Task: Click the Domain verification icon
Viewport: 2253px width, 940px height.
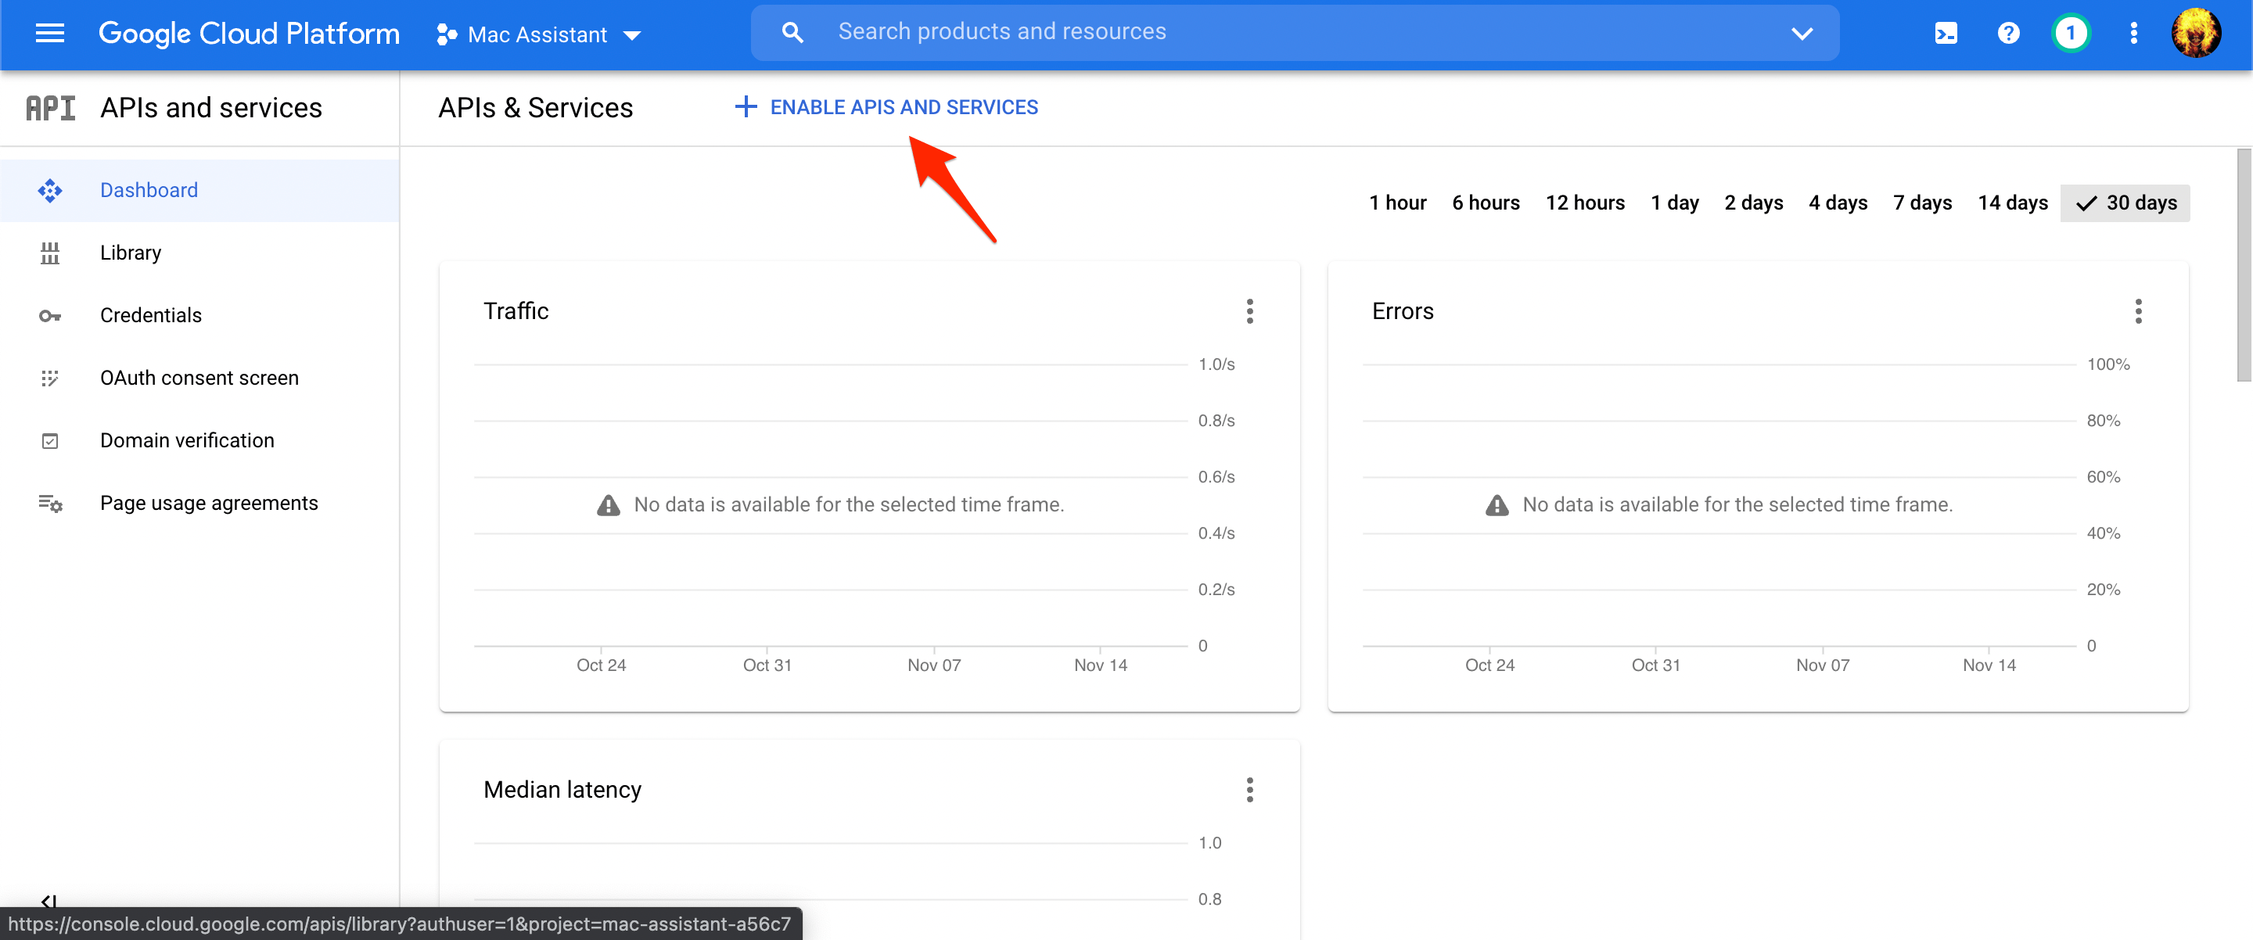Action: pos(49,440)
